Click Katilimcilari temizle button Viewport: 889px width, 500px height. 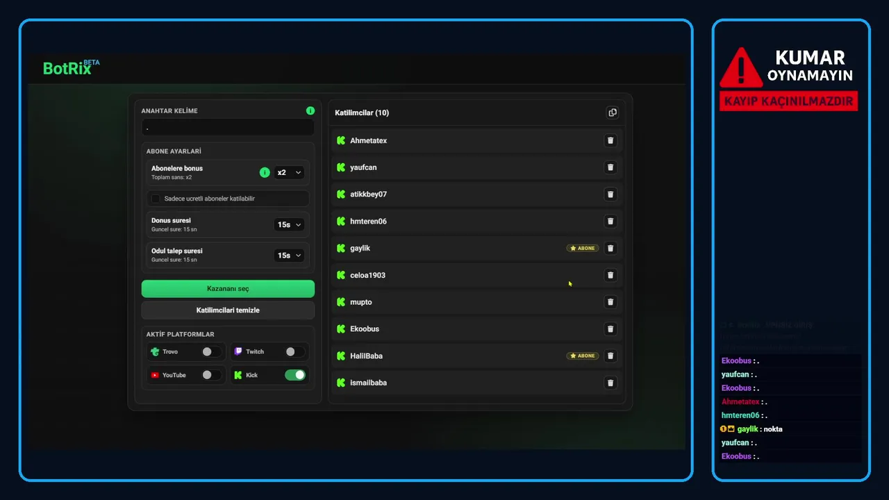228,310
